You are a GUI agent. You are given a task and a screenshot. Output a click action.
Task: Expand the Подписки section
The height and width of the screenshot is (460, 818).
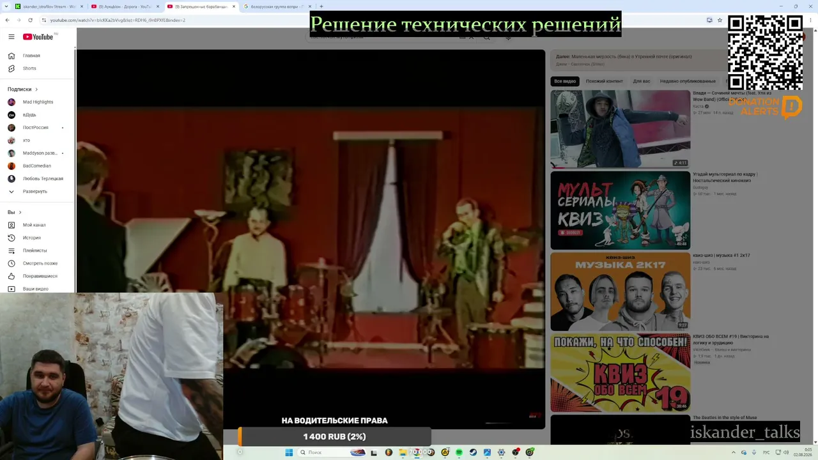[x=23, y=89]
